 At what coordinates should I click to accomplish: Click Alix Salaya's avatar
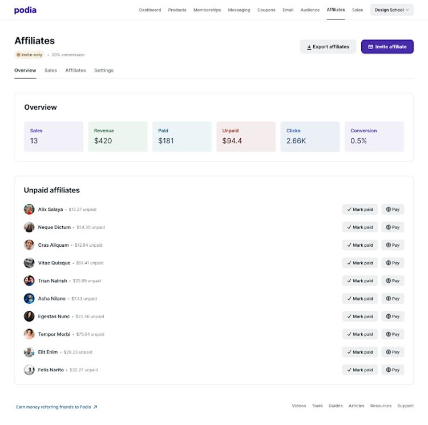(29, 209)
